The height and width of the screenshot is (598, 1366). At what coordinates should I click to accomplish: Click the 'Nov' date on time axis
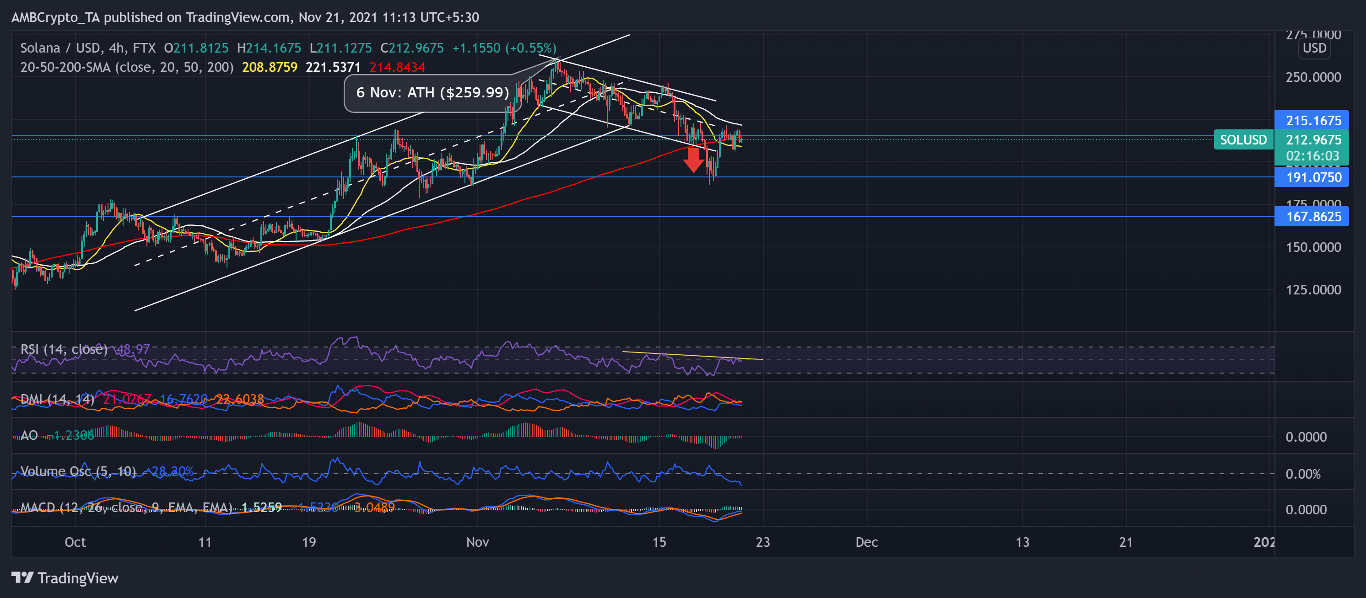click(477, 542)
